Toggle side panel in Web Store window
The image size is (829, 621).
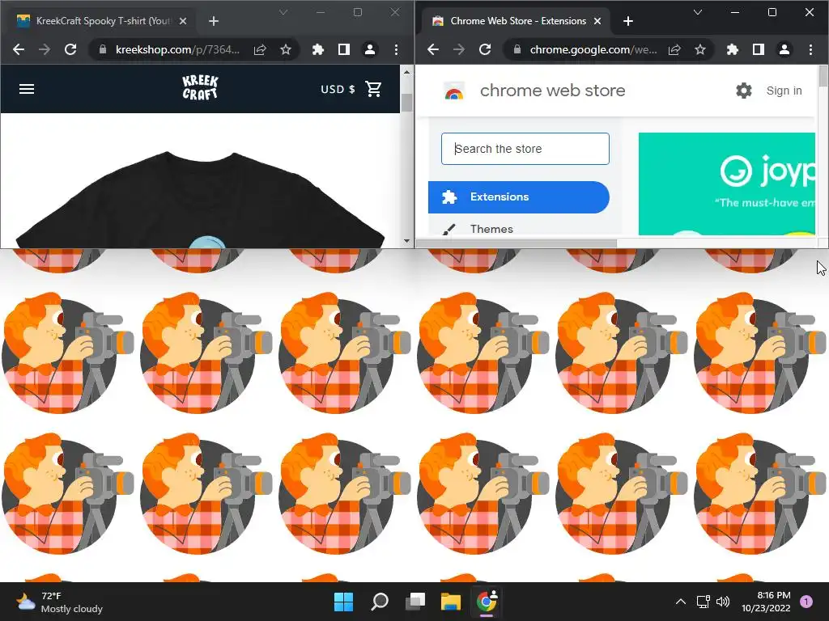click(758, 49)
